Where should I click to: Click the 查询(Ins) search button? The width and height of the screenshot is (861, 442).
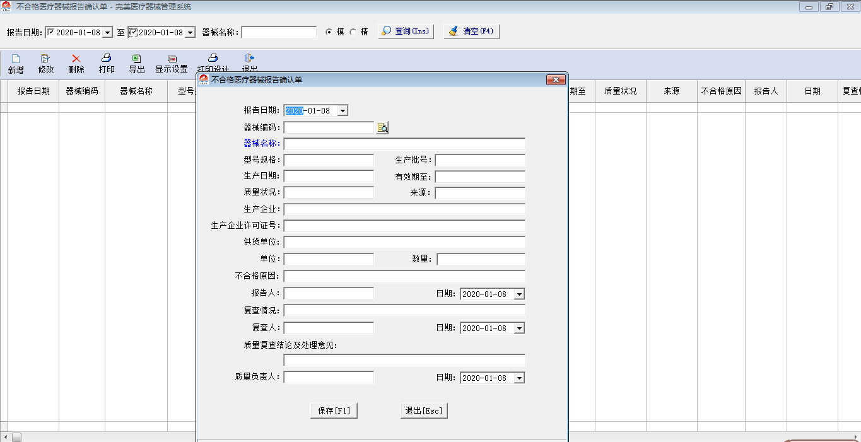tap(406, 32)
